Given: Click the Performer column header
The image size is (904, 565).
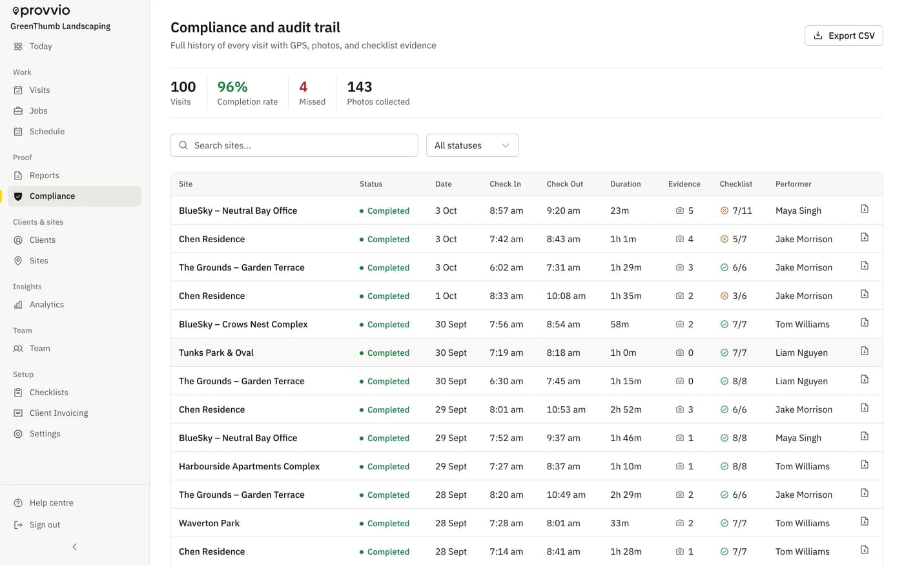Looking at the screenshot, I should tap(794, 184).
